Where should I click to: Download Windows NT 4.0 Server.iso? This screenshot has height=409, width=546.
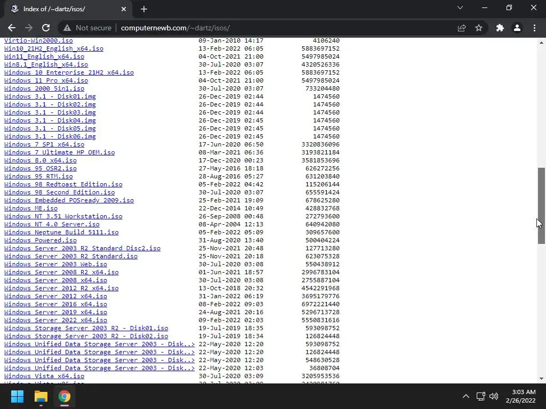coord(52,225)
